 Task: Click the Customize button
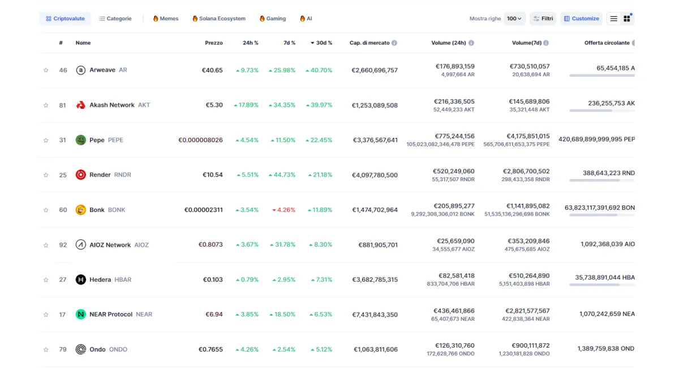pyautogui.click(x=581, y=19)
